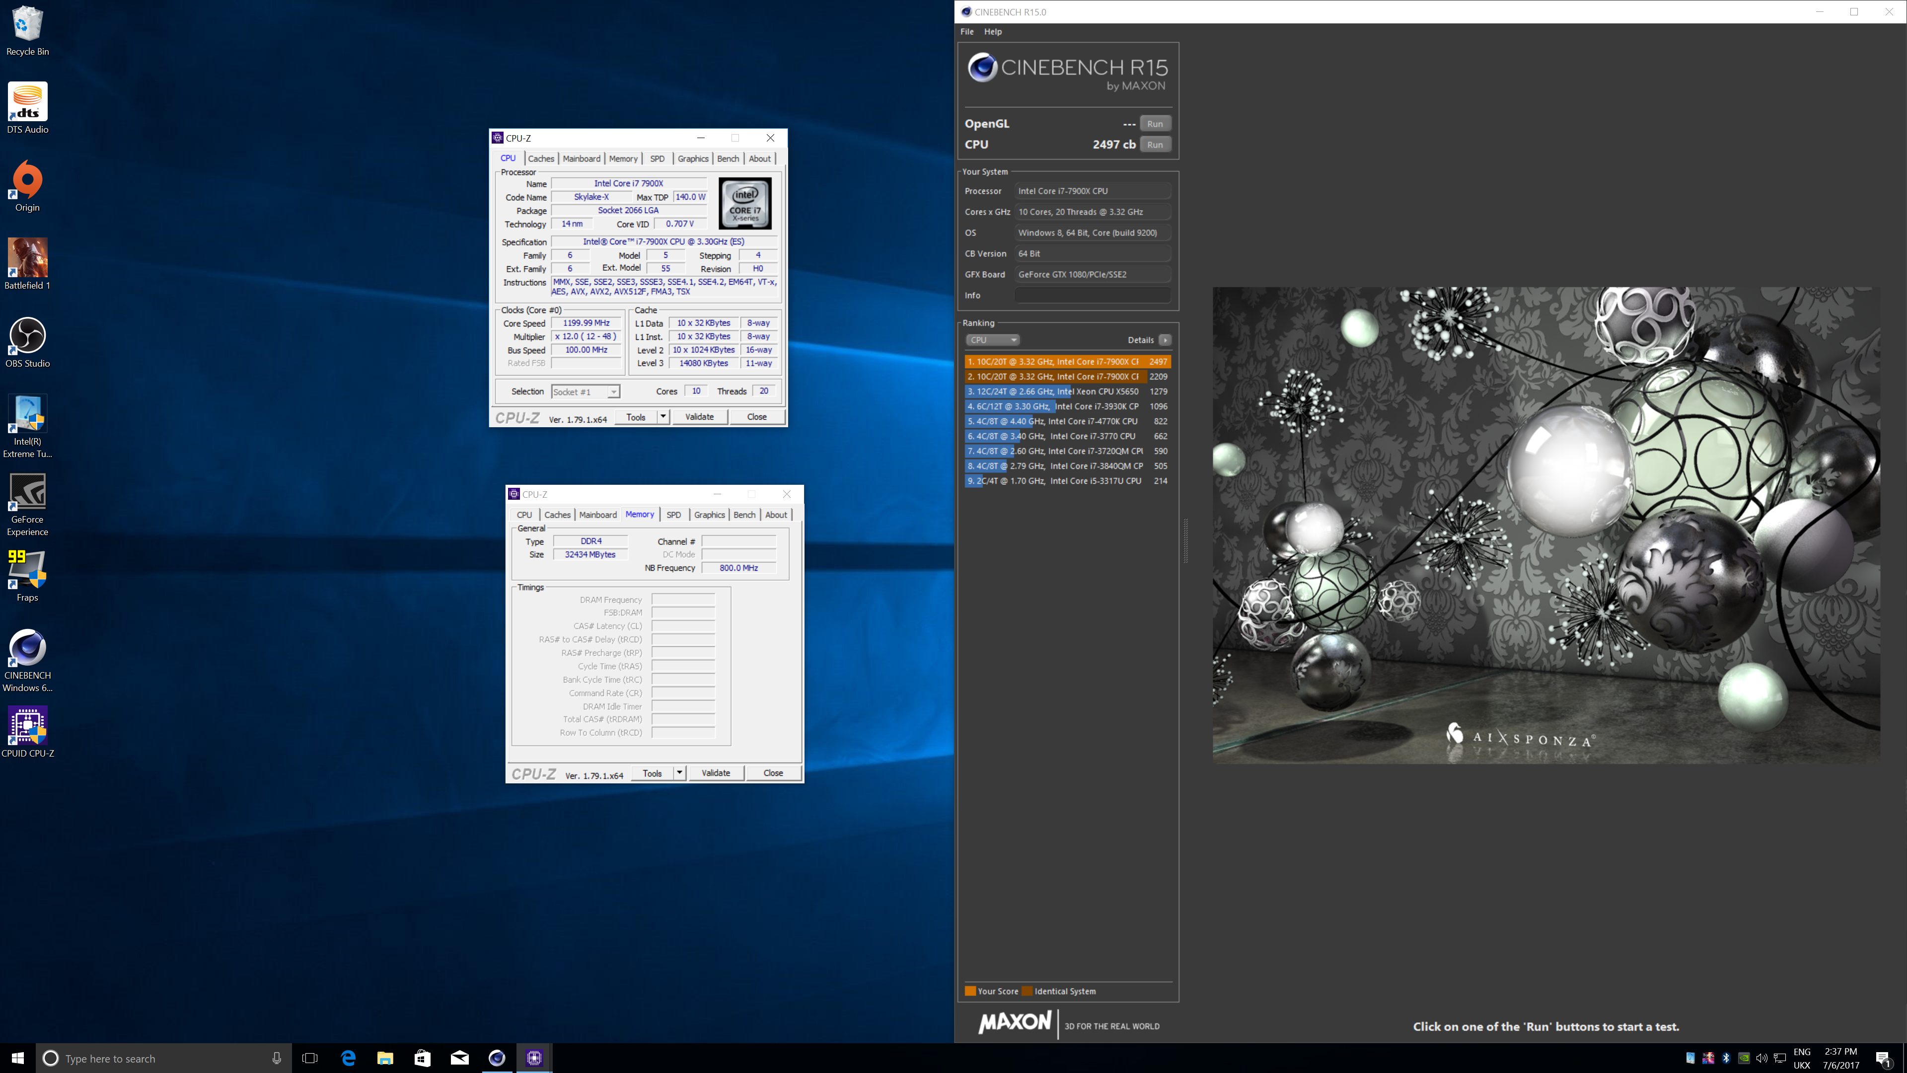
Task: Open Task View on the taskbar
Action: [x=310, y=1058]
